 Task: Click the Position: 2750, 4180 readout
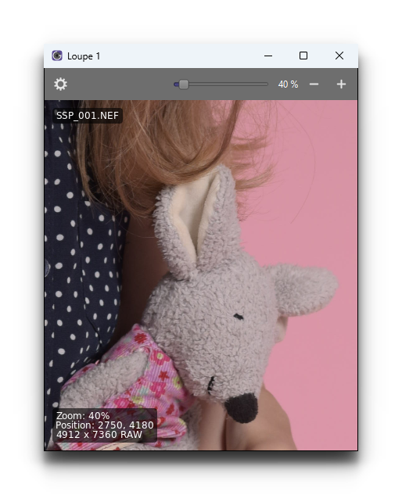[105, 425]
